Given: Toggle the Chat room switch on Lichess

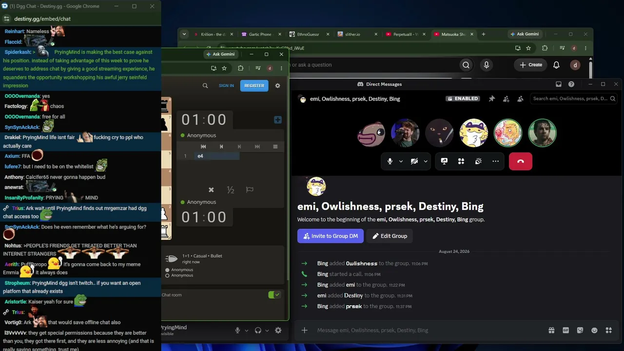Looking at the screenshot, I should [x=274, y=295].
